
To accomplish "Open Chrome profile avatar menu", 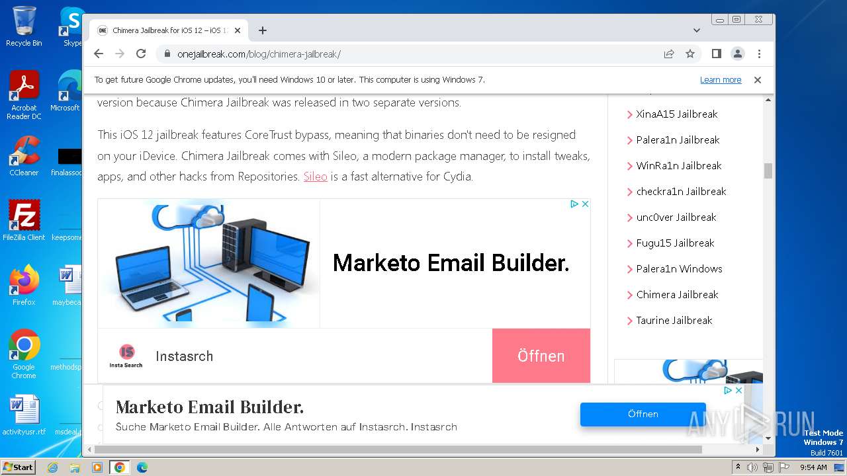I will point(737,54).
